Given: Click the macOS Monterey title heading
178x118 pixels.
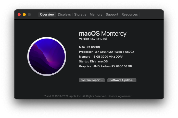Looking at the screenshot, I should point(103,34).
